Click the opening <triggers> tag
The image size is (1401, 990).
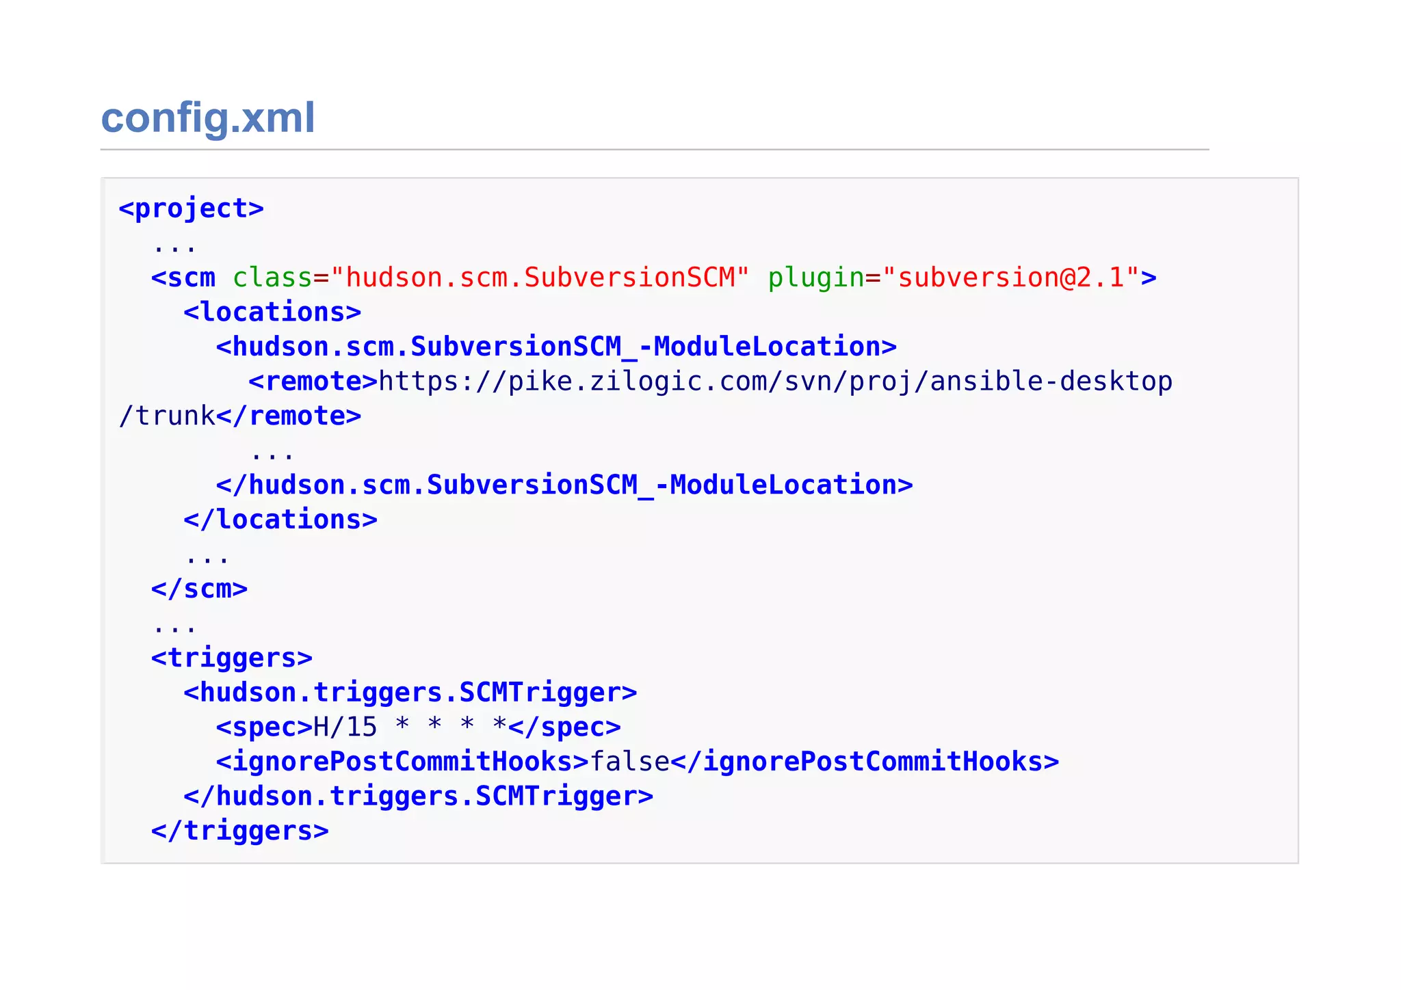pyautogui.click(x=232, y=658)
